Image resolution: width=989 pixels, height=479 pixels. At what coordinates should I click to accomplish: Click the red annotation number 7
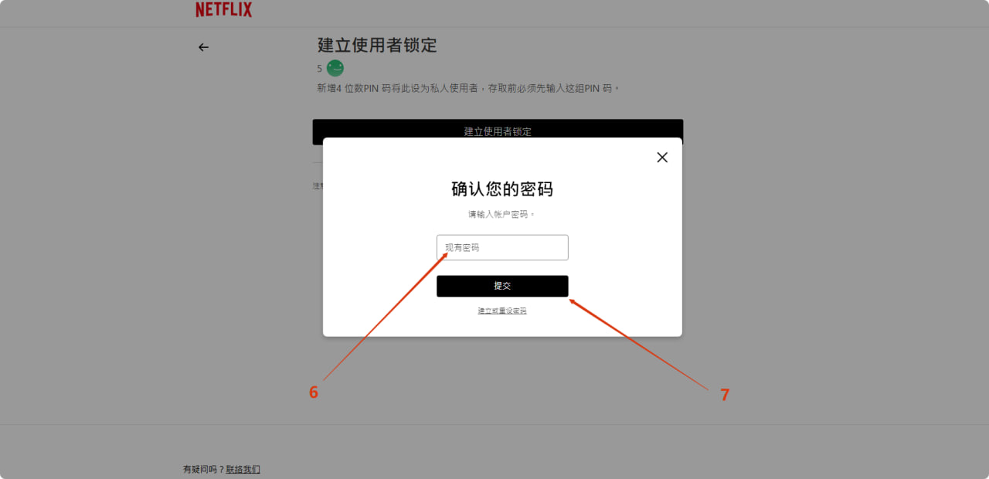coord(725,395)
